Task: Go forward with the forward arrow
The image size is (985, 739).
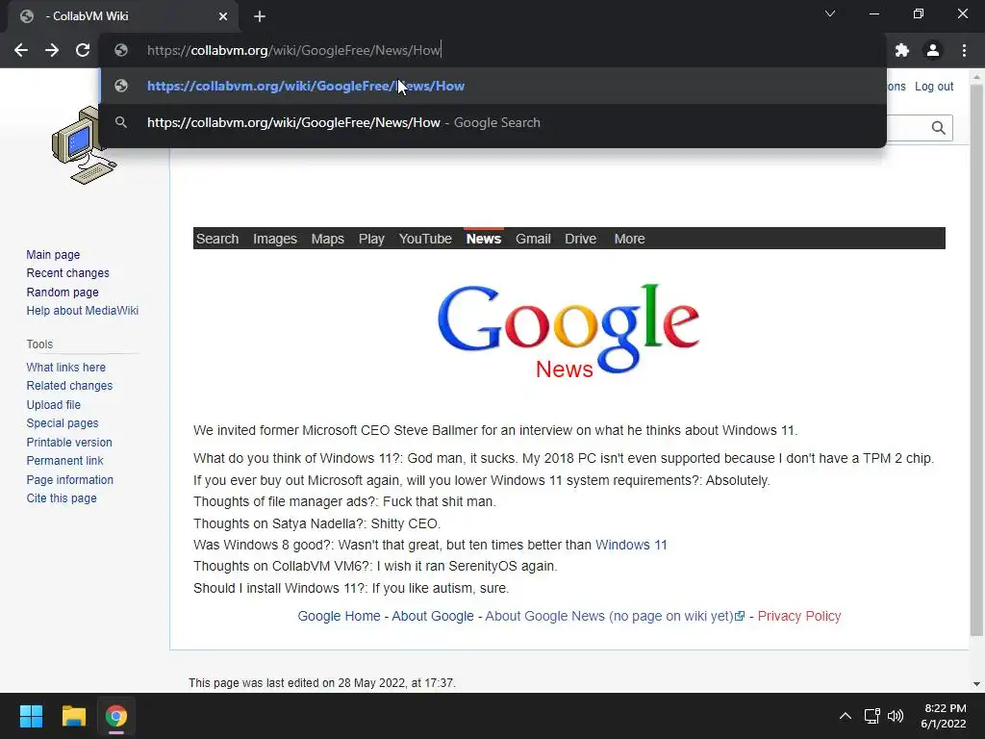Action: (x=52, y=50)
